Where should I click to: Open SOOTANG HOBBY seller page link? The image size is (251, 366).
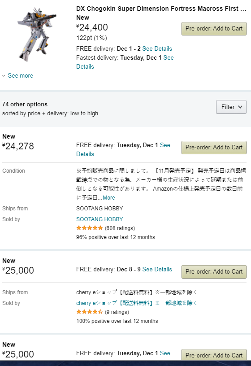100,219
